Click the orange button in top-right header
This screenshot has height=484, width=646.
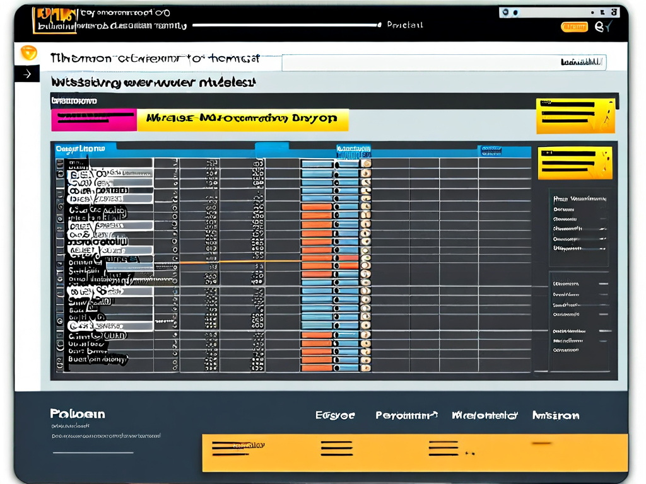click(574, 27)
